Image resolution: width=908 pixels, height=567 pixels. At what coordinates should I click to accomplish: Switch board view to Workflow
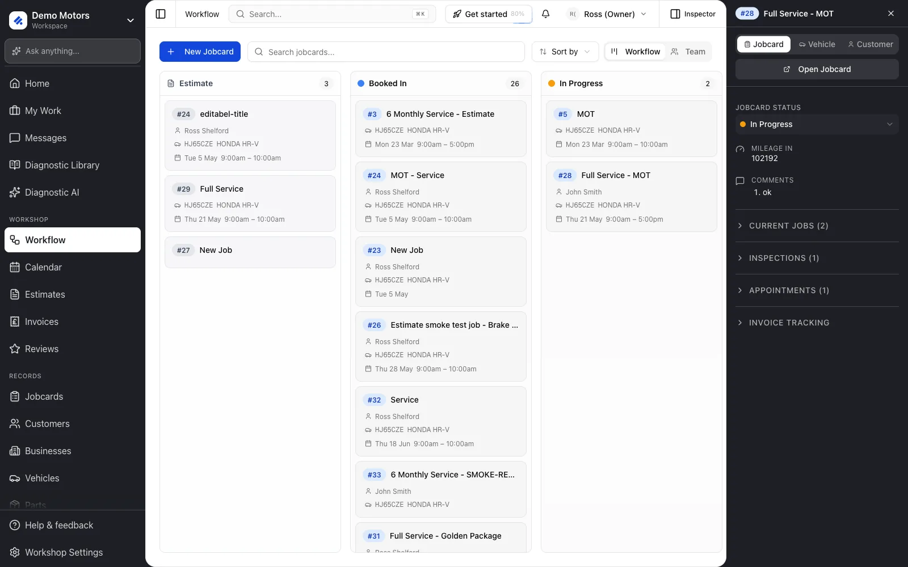[x=636, y=52]
